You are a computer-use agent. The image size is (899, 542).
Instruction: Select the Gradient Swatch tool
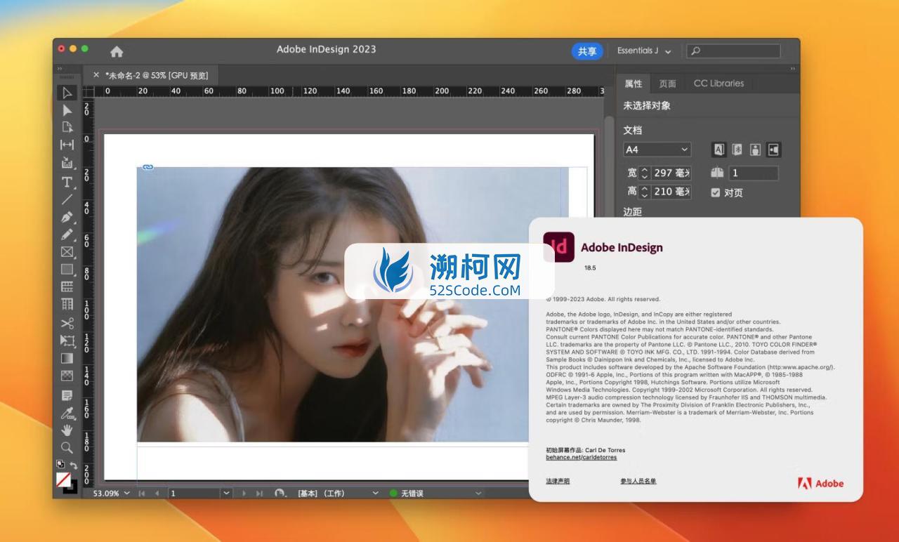click(x=67, y=358)
